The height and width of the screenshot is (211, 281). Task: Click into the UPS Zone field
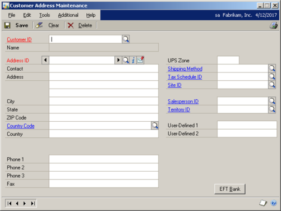point(228,60)
